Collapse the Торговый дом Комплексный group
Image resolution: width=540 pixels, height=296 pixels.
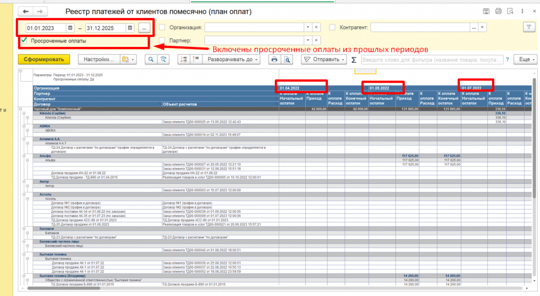point(21,108)
